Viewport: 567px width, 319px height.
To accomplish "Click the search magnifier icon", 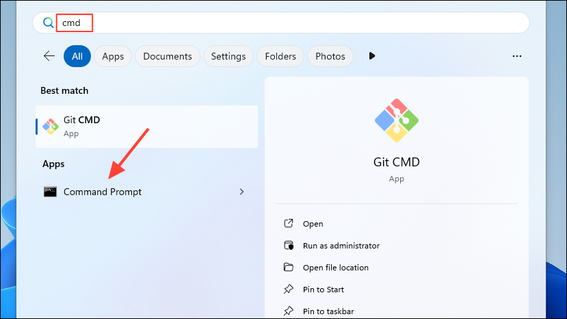I will point(48,23).
